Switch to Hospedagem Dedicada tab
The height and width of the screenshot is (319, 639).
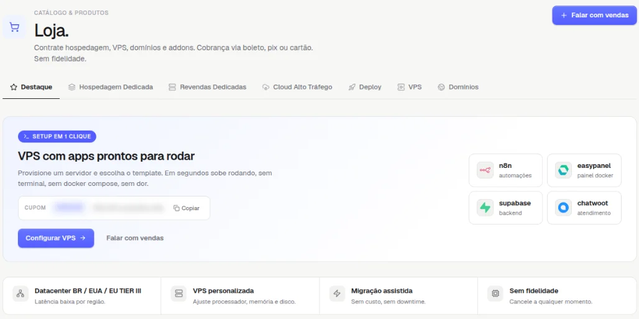(x=111, y=87)
